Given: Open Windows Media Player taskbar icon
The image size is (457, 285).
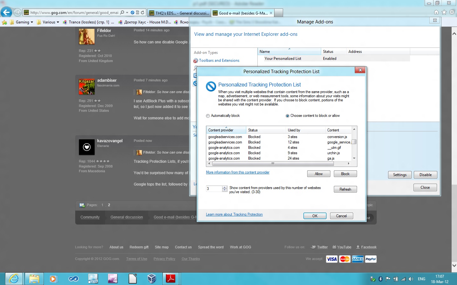Looking at the screenshot, I should [53, 279].
